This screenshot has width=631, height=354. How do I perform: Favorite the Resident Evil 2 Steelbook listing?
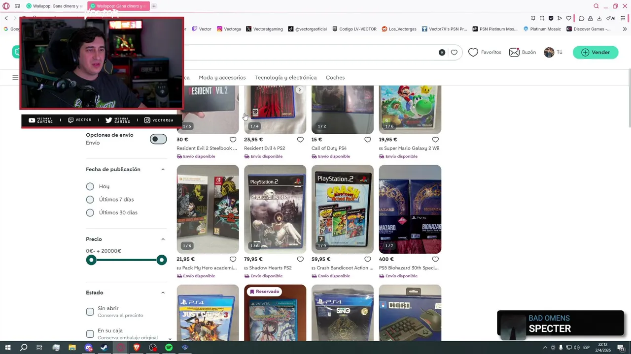tap(233, 140)
